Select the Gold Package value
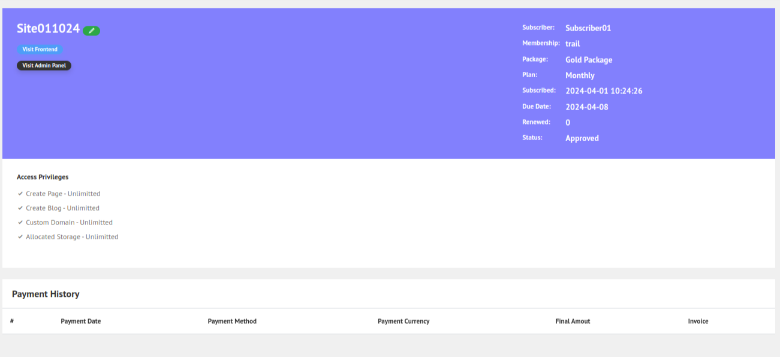Viewport: 780px width, 362px height. coord(589,60)
